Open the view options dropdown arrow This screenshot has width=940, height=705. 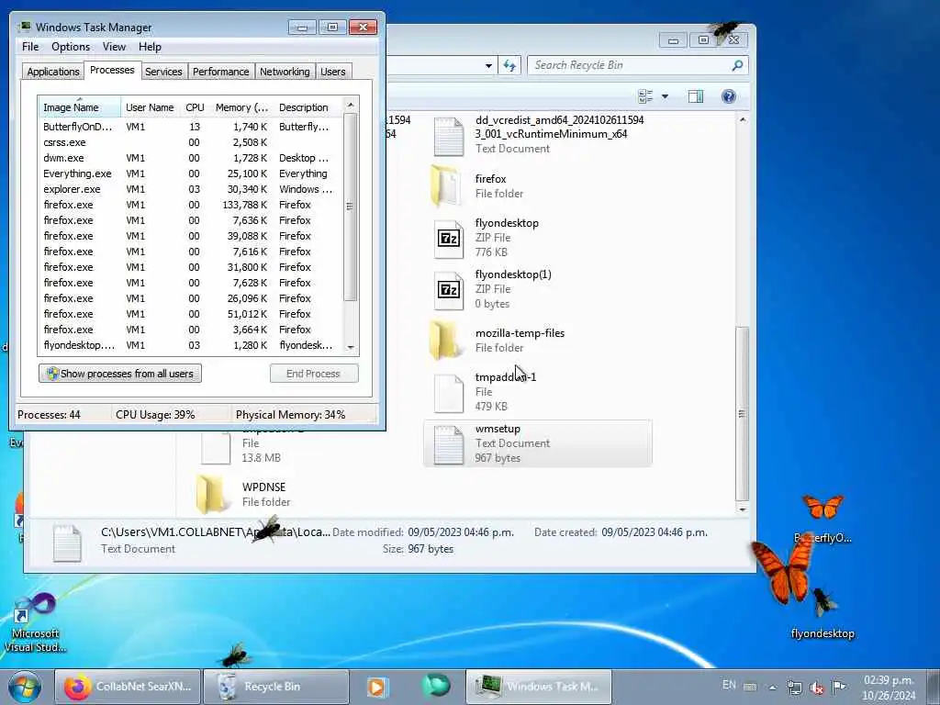click(x=665, y=95)
